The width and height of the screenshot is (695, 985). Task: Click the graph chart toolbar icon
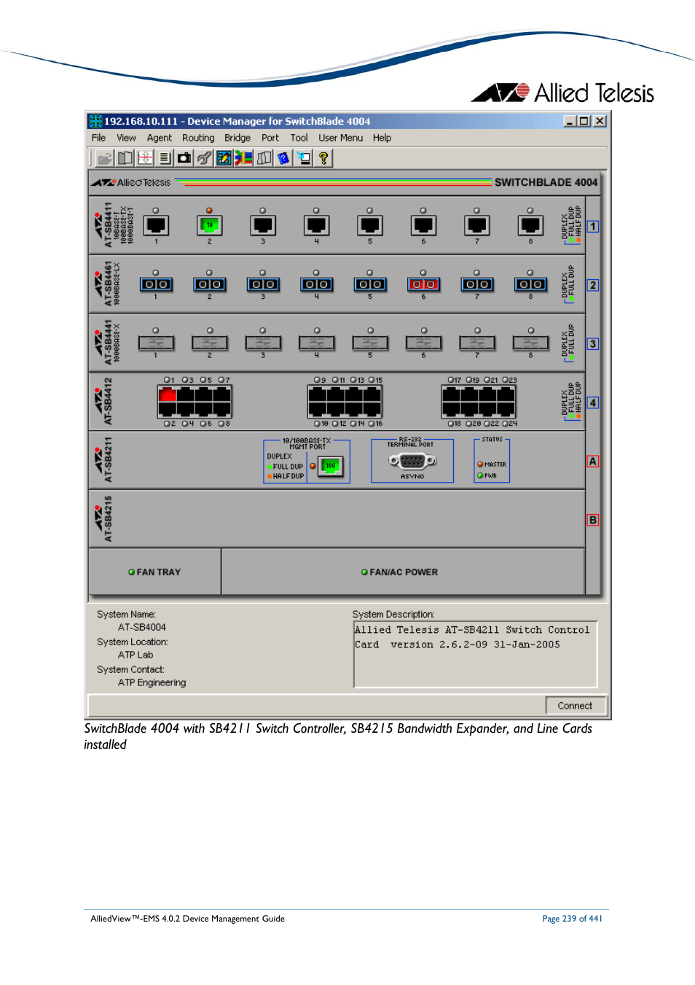click(x=224, y=158)
